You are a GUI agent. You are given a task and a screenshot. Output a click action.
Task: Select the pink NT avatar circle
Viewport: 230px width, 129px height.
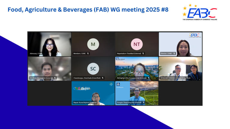pos(137,44)
